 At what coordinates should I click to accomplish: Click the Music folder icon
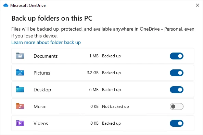tap(20, 106)
